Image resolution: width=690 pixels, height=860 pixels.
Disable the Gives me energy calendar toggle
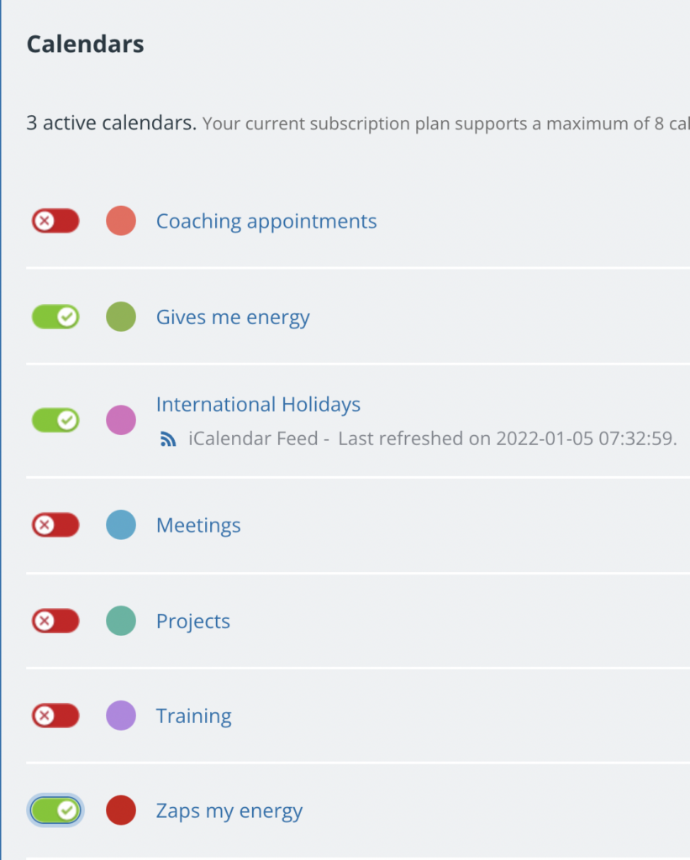[x=55, y=317]
